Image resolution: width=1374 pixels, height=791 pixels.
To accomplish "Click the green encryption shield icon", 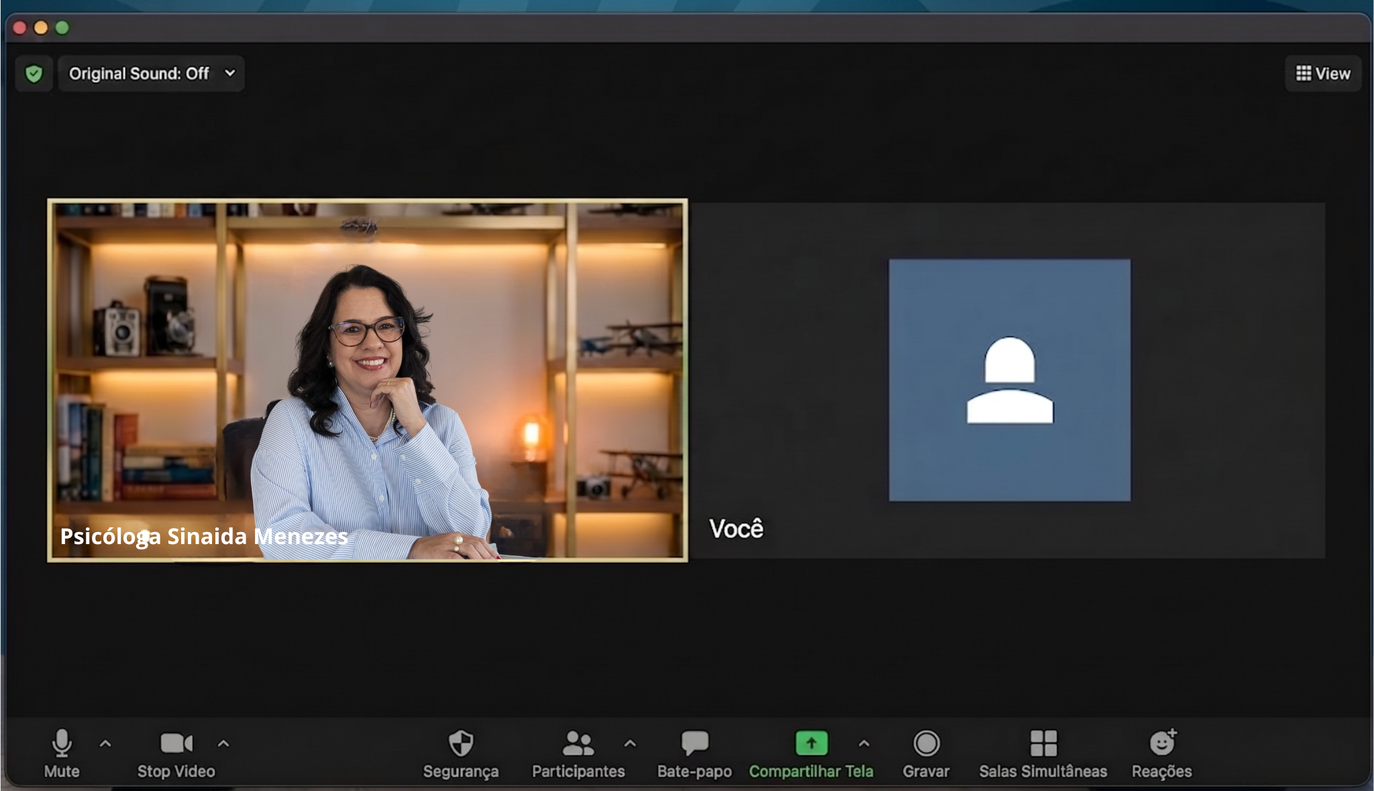I will click(34, 73).
